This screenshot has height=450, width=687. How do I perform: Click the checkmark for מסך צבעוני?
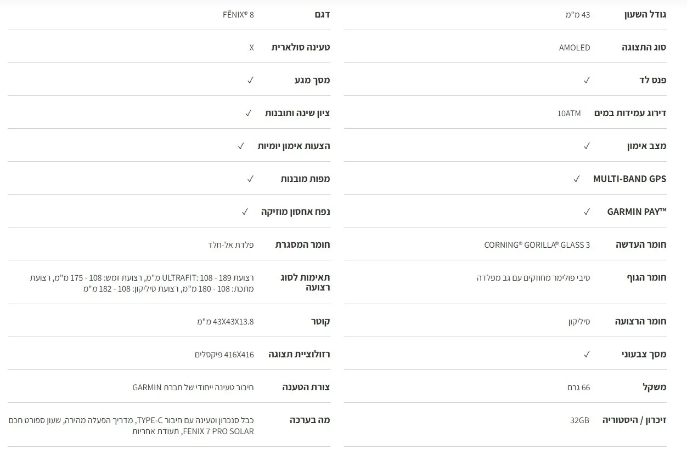(x=587, y=354)
